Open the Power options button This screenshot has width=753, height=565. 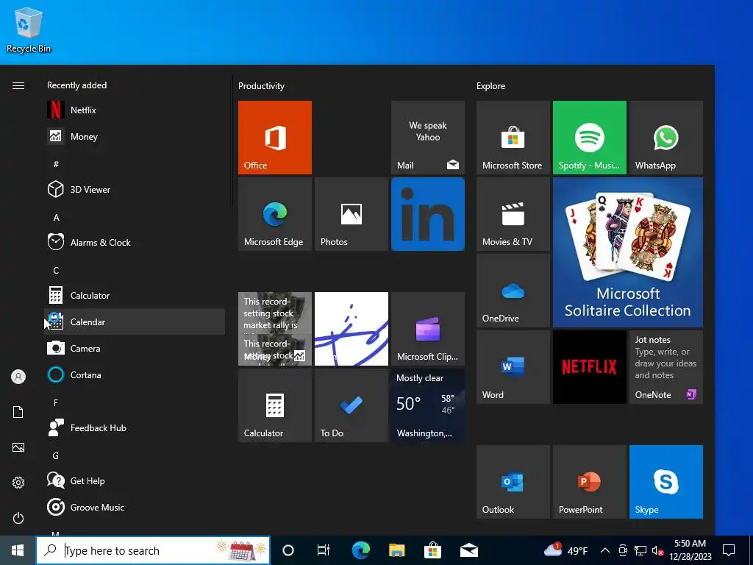(x=18, y=518)
